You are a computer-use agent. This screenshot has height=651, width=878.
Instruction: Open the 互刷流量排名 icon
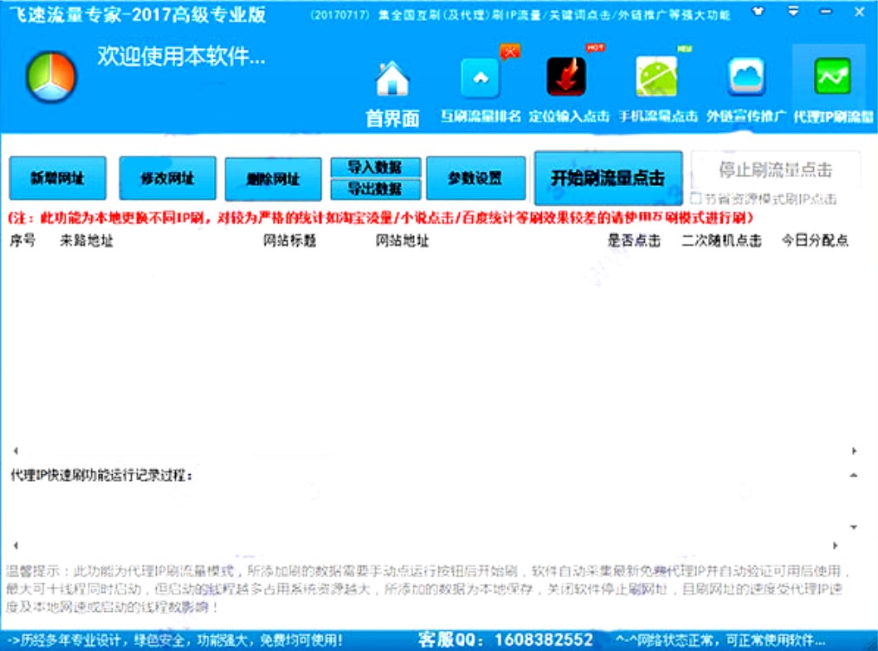[x=480, y=78]
